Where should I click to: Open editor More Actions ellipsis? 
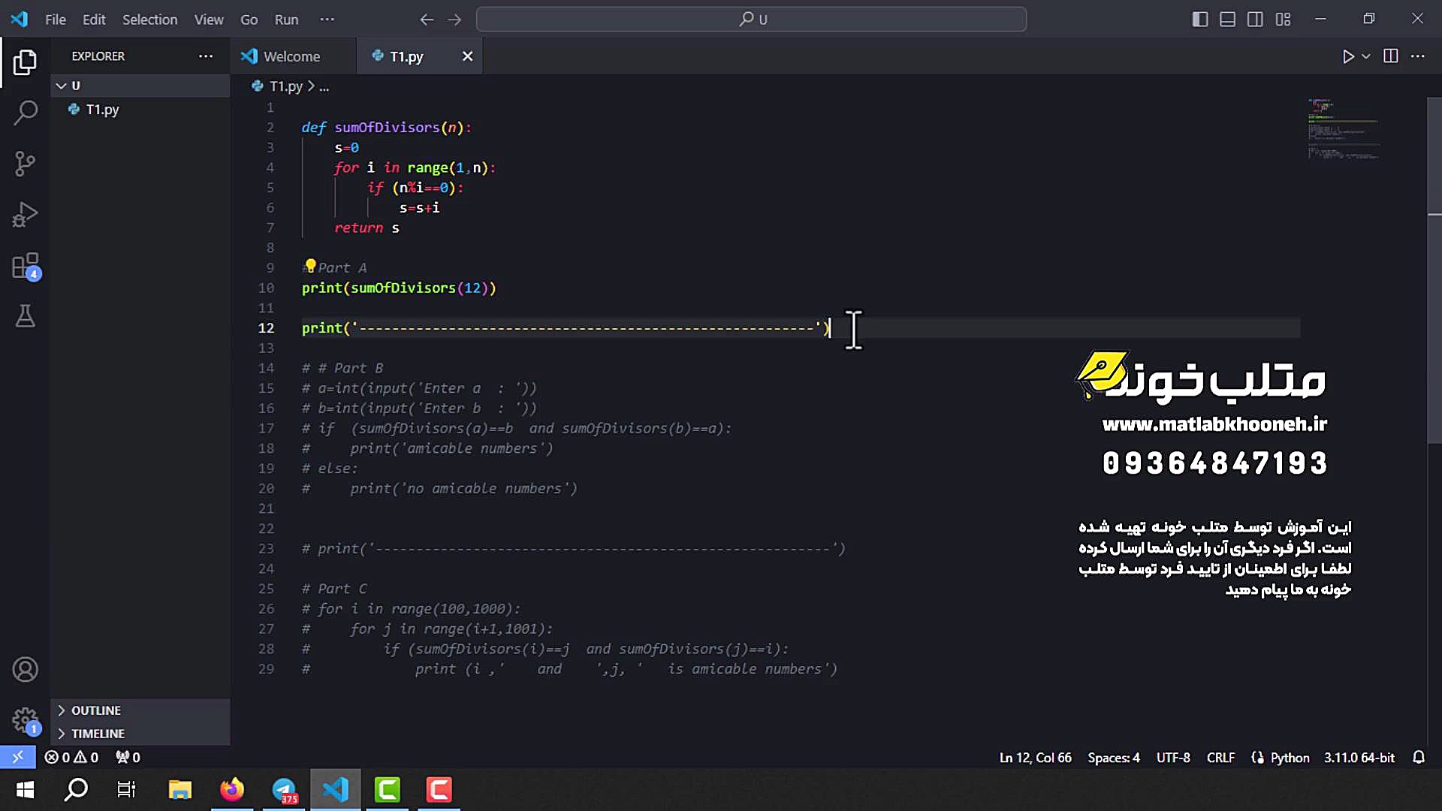pyautogui.click(x=1418, y=56)
